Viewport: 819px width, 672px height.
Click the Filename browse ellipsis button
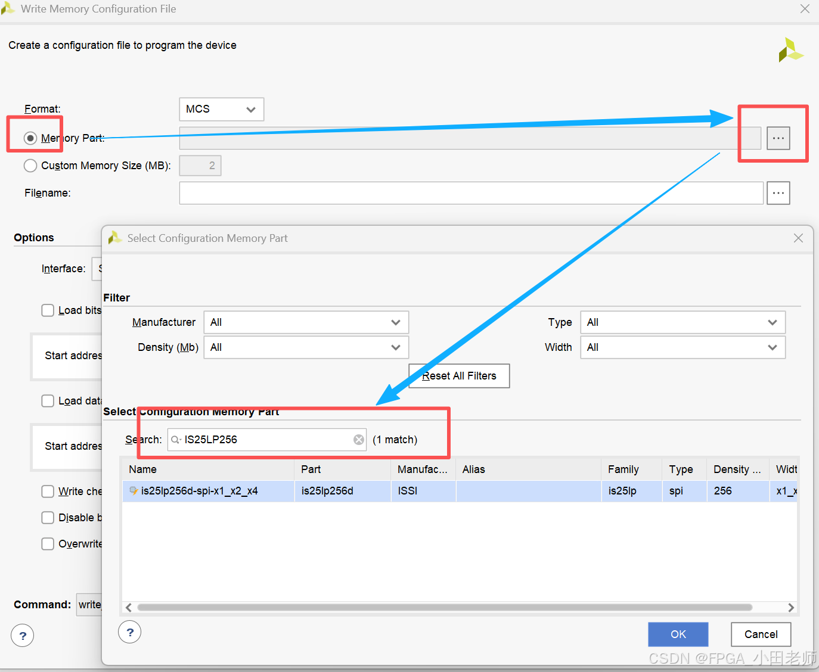(778, 193)
